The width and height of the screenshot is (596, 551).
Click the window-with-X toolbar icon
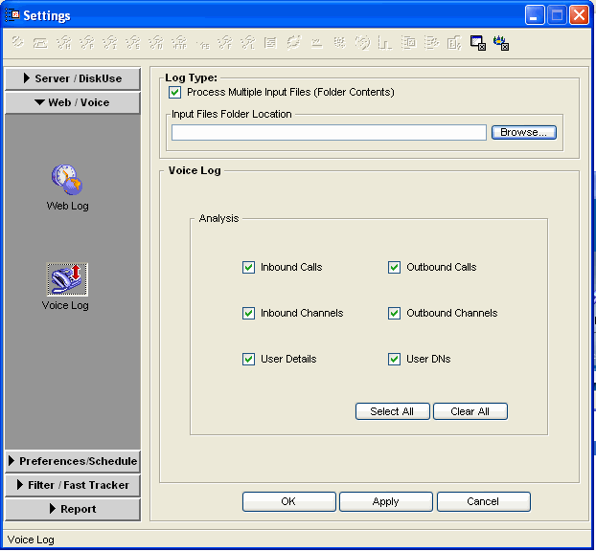477,43
